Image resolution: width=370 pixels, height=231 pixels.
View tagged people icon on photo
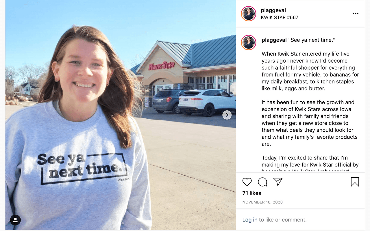coord(15,220)
